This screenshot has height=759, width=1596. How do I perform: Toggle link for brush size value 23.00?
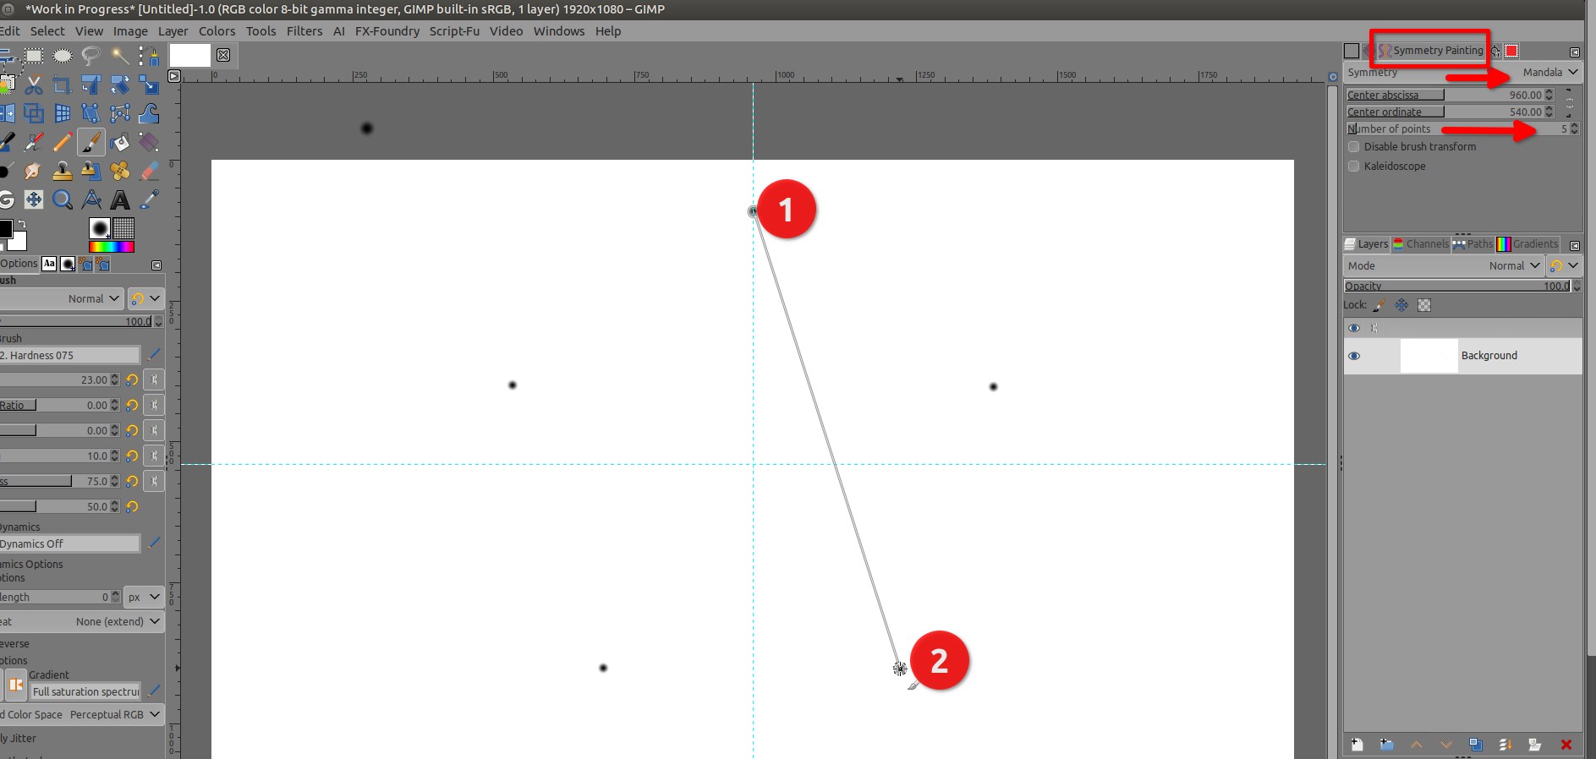tap(154, 380)
